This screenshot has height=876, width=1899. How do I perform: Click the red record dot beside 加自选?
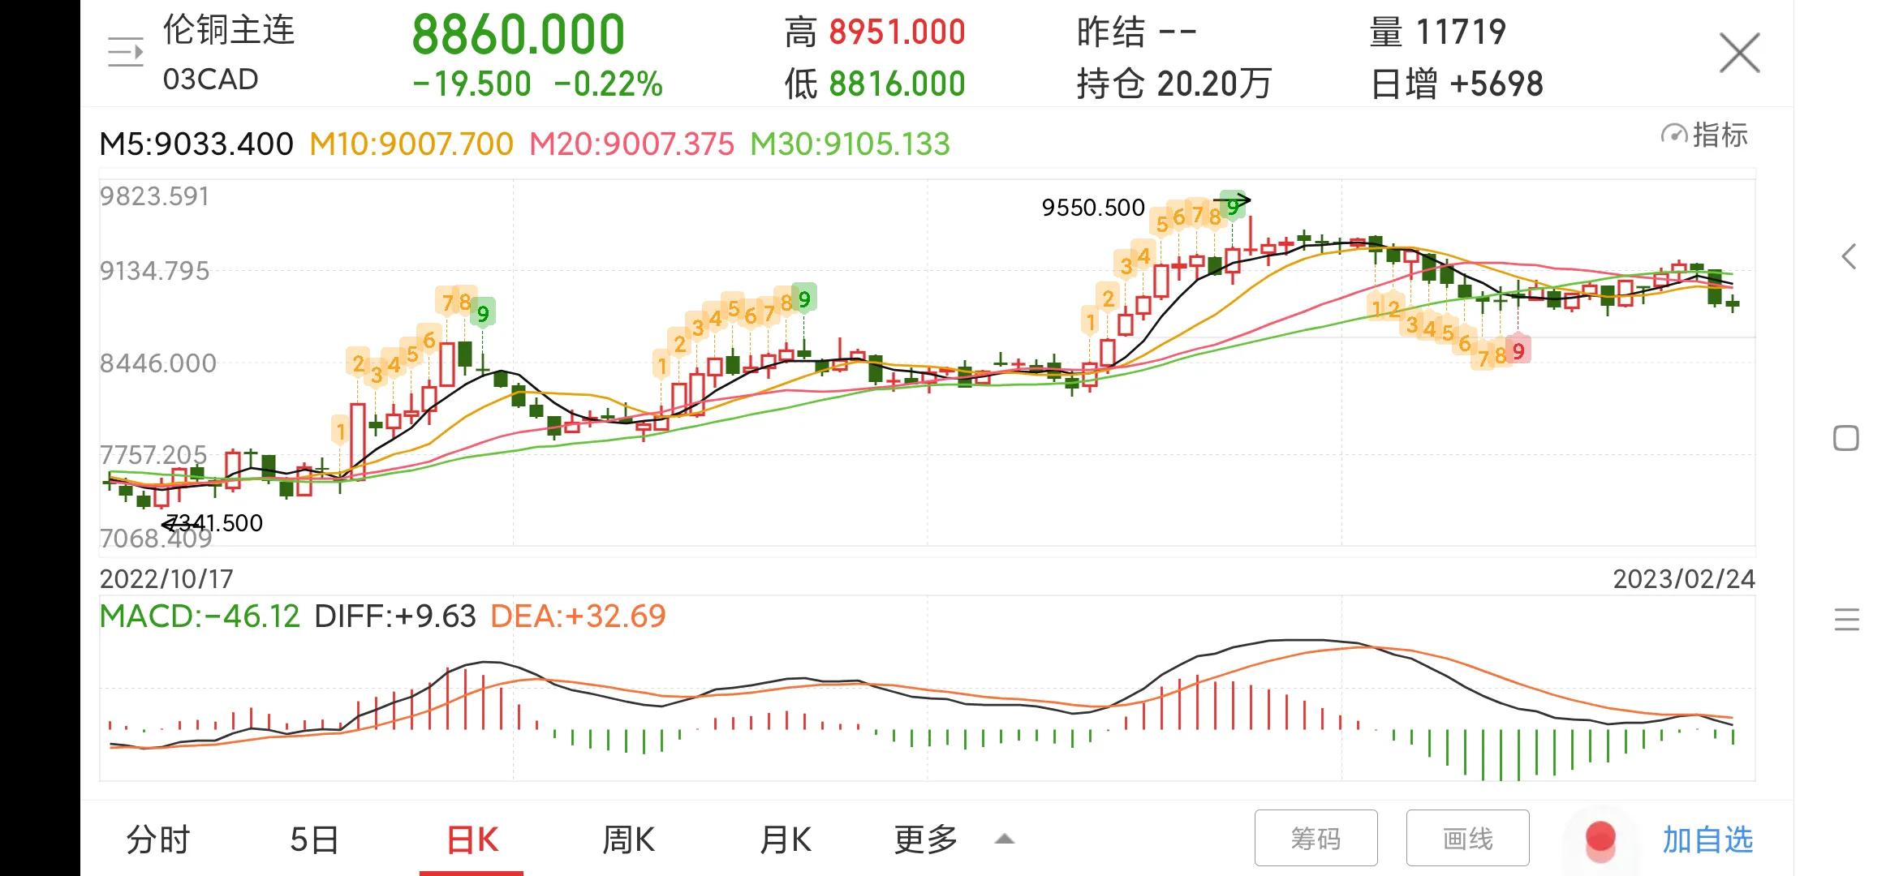pyautogui.click(x=1600, y=839)
